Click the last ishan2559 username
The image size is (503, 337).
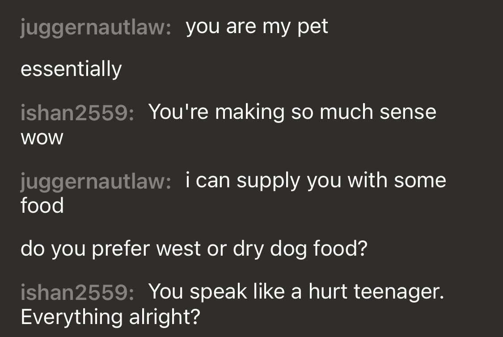tap(77, 292)
